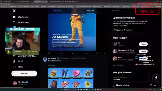Click the Upgrade zu Premium+ button
Screen dimensions: 162x91
[x=123, y=30]
